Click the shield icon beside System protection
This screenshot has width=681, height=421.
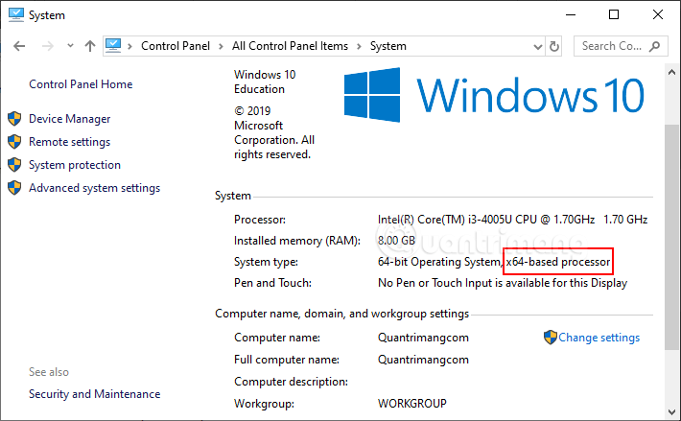[x=14, y=165]
